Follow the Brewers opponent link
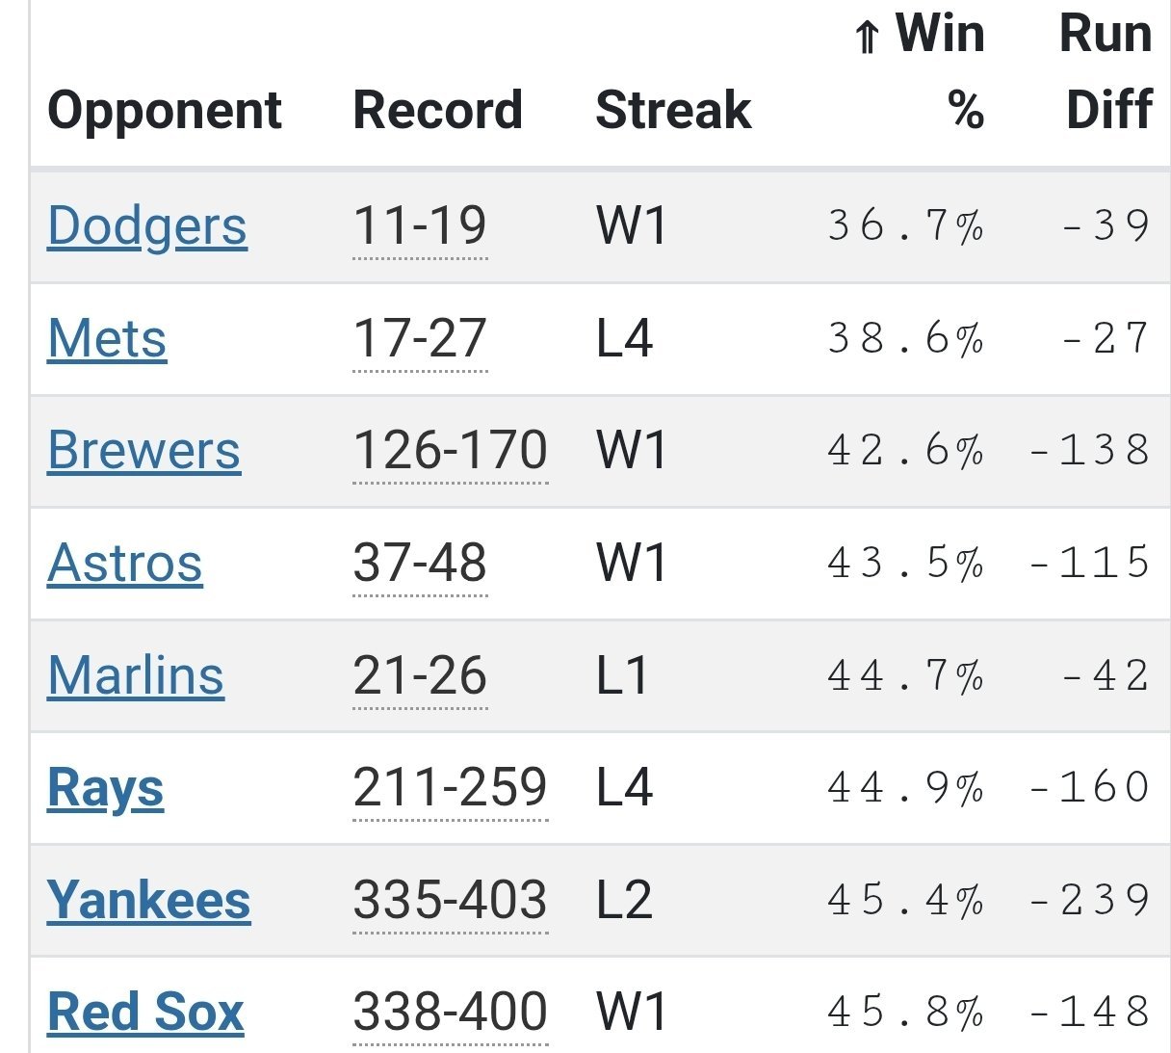1171x1053 pixels. (143, 451)
